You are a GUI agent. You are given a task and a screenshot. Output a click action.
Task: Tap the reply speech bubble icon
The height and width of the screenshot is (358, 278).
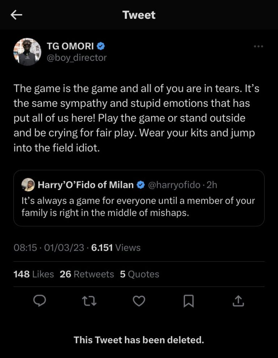[x=39, y=301]
